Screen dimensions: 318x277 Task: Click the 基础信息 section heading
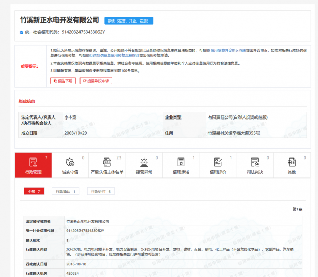[27, 101]
